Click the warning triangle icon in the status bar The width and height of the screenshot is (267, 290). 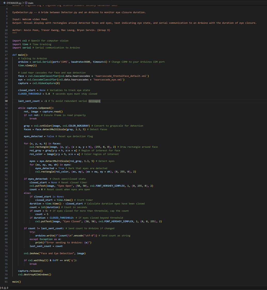click(x=5, y=288)
